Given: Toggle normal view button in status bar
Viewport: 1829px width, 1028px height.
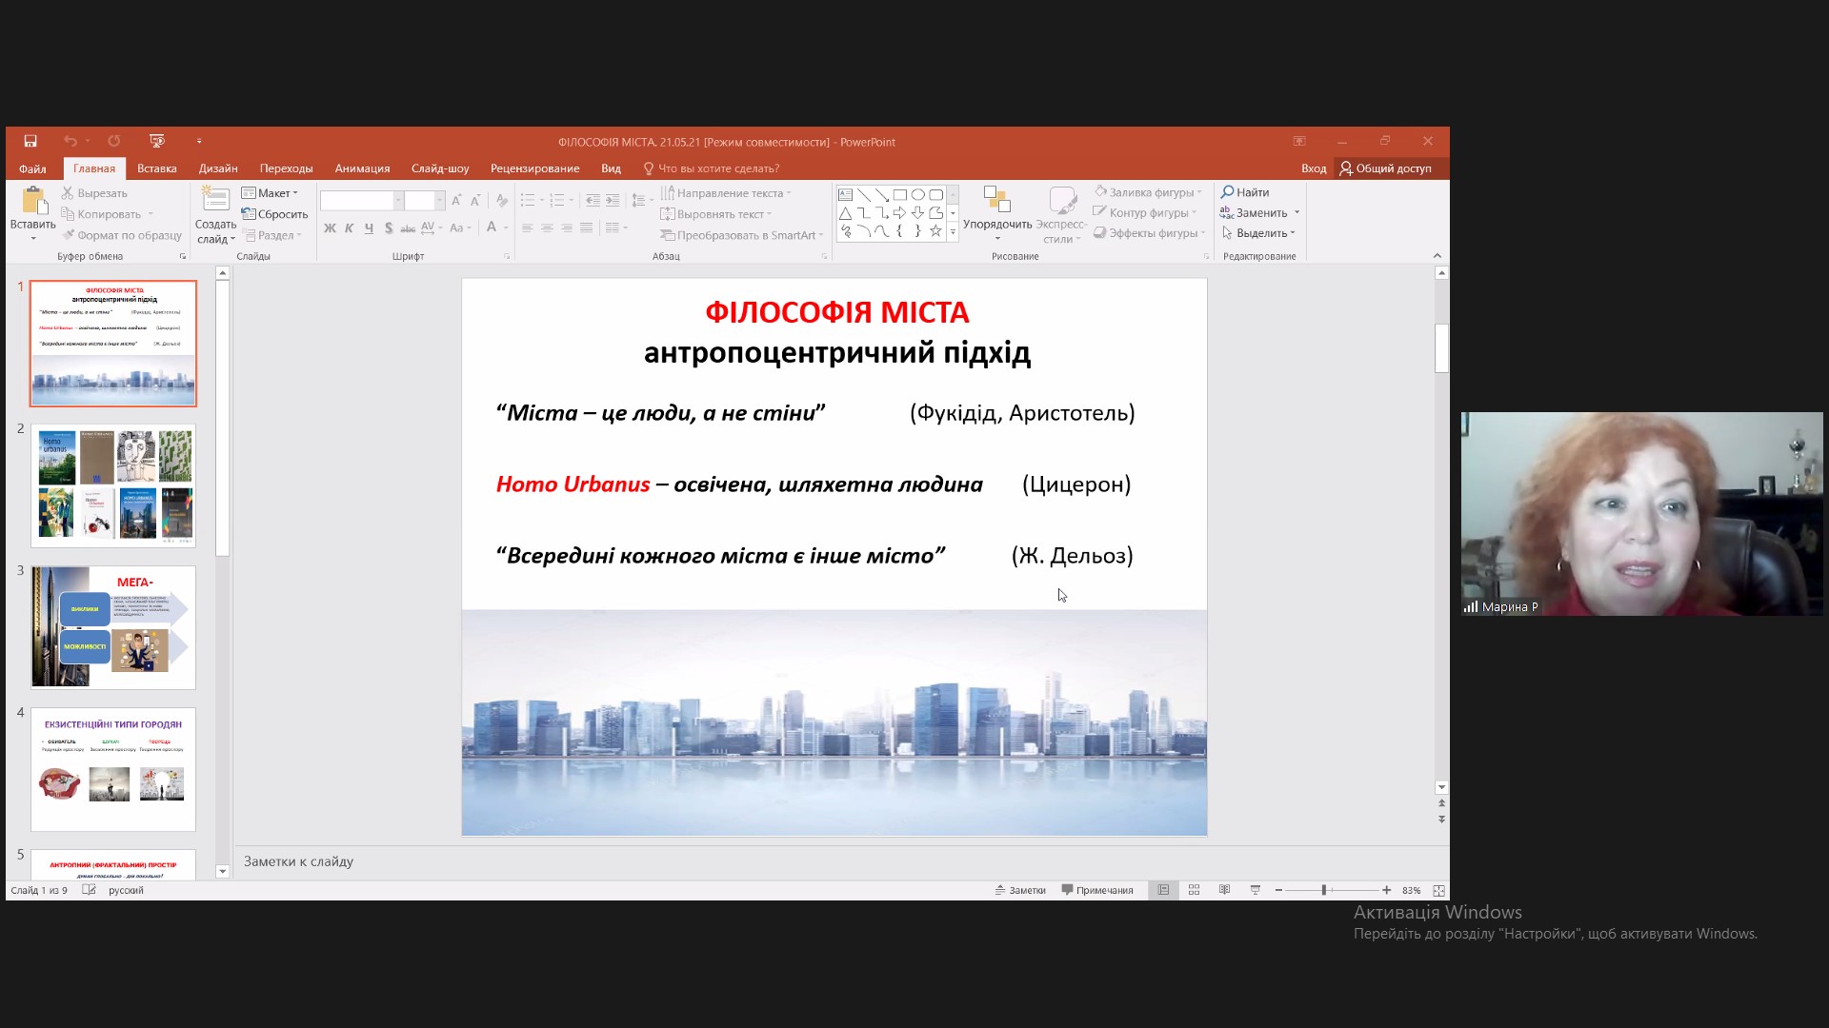Looking at the screenshot, I should [x=1163, y=890].
